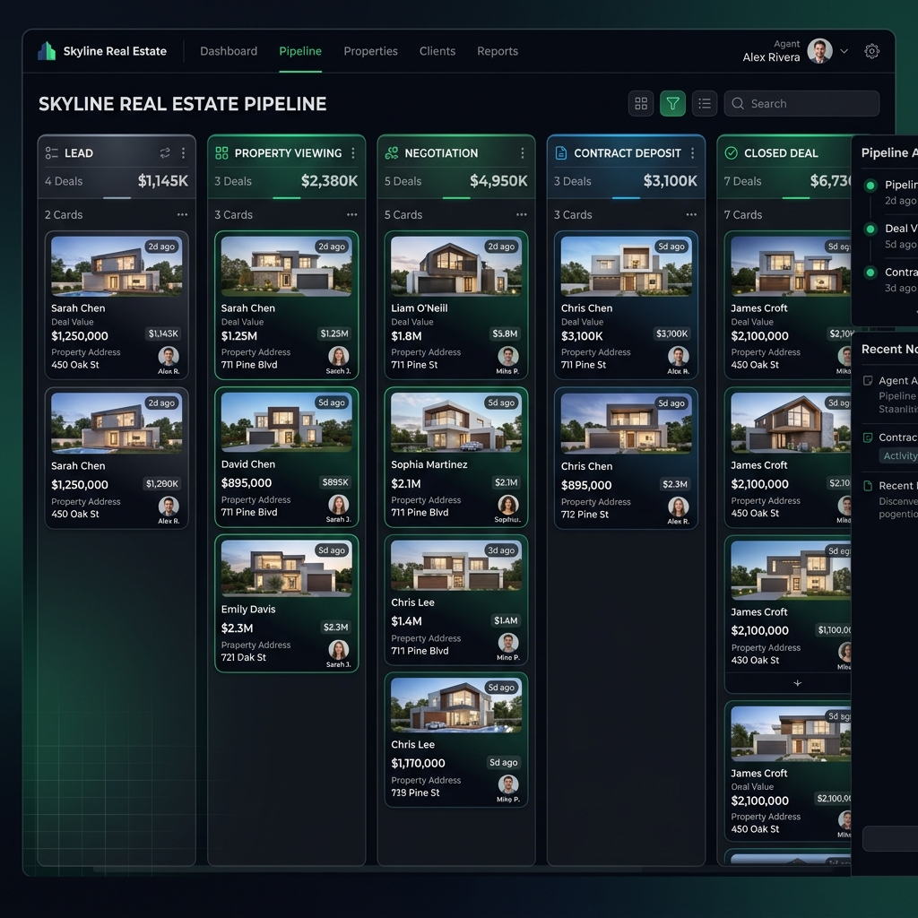
Task: Focus the Search input field
Action: [801, 104]
